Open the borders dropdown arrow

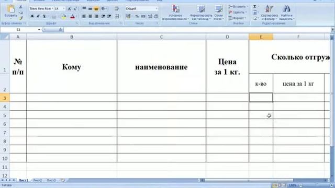coord(58,16)
